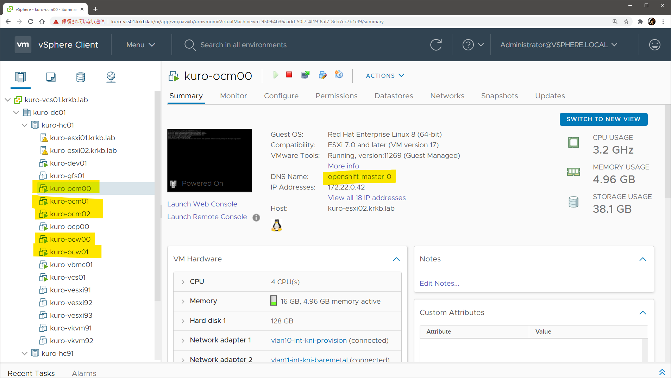Select kuro-vbmc01 in the inventory tree
The image size is (671, 378).
[71, 265]
